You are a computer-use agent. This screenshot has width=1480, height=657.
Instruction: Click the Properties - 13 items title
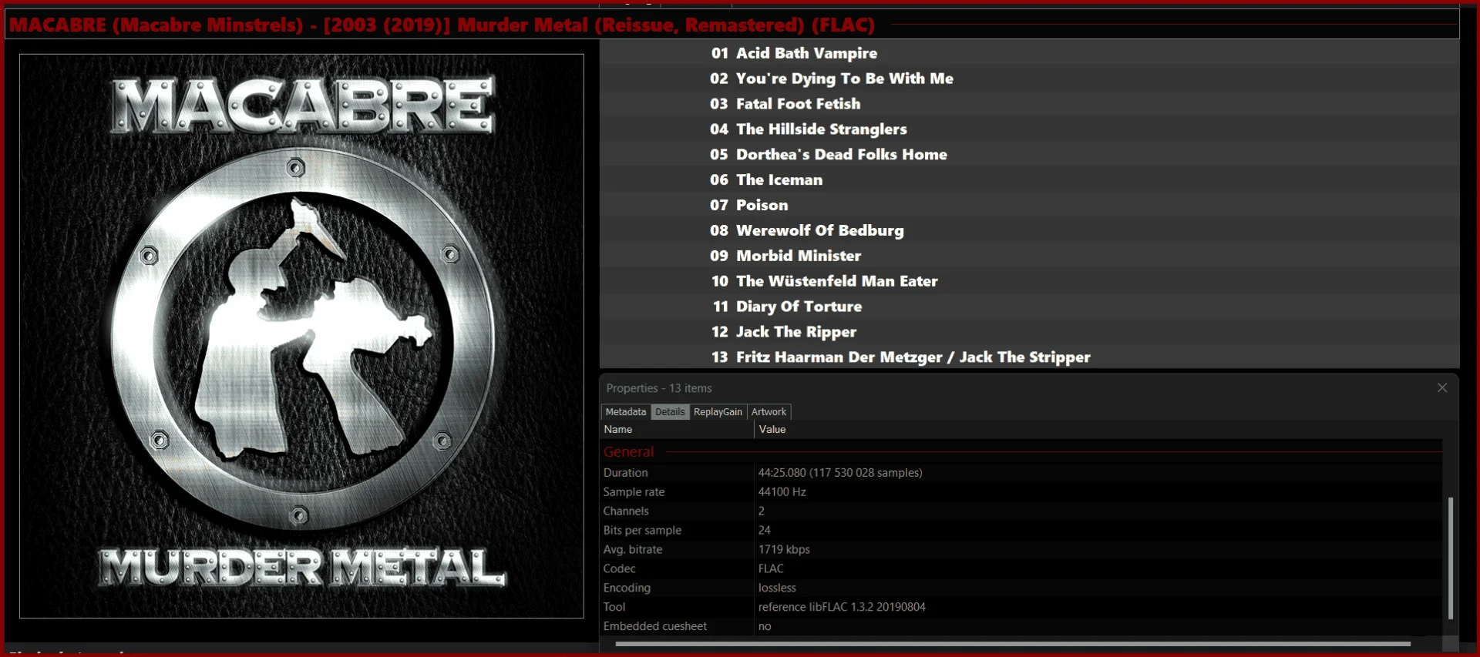point(659,388)
